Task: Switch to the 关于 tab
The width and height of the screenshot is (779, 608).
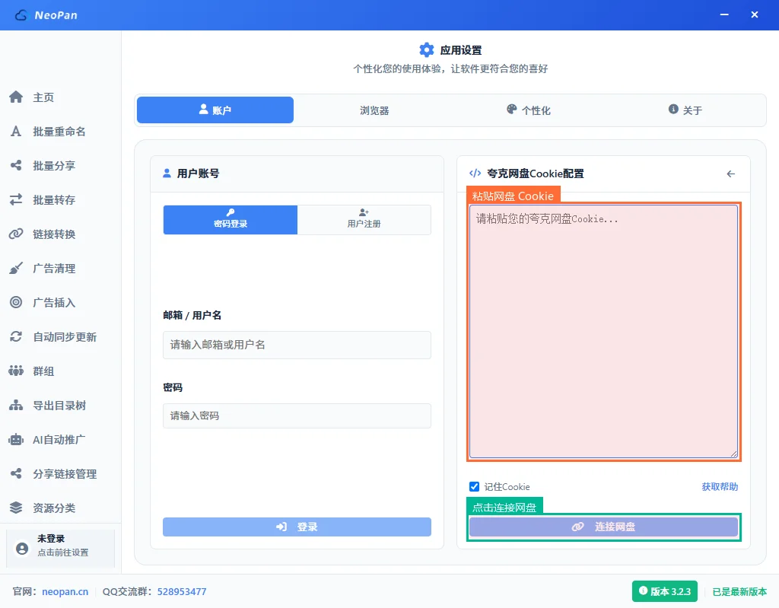Action: [x=685, y=110]
